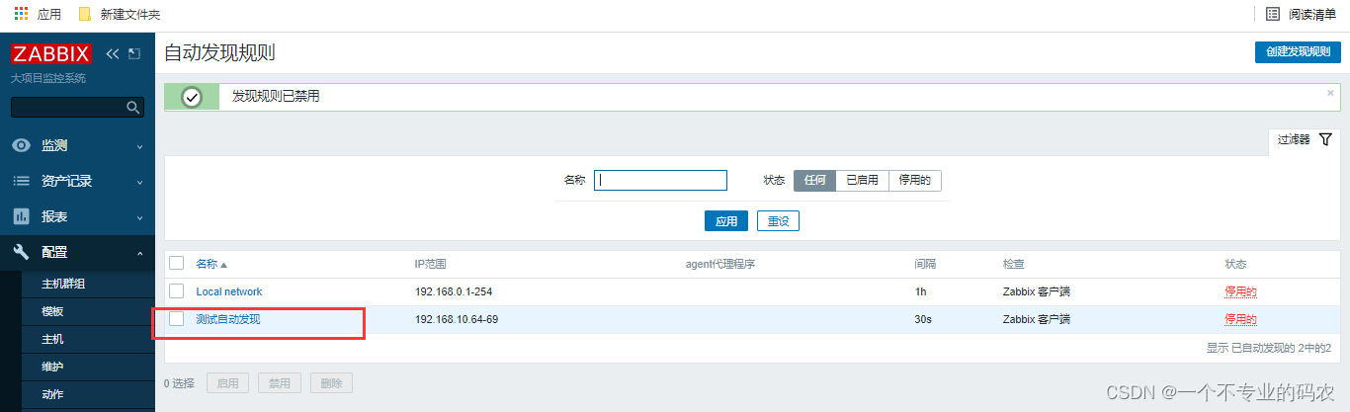The height and width of the screenshot is (412, 1350).
Task: Expand the 资产记录 menu chevron
Action: pyautogui.click(x=139, y=182)
